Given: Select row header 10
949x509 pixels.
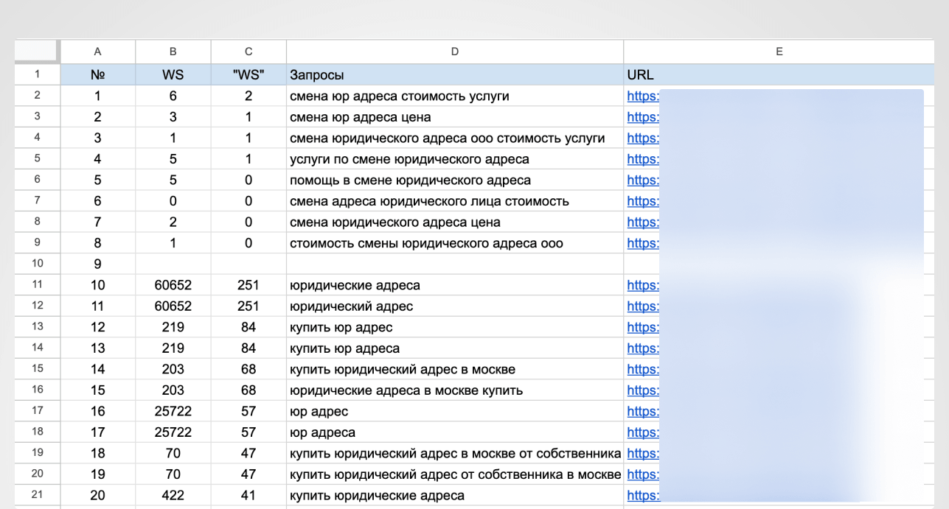Looking at the screenshot, I should (35, 263).
